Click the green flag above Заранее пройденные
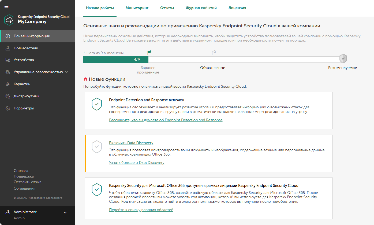374x225 pixels. 149,52
